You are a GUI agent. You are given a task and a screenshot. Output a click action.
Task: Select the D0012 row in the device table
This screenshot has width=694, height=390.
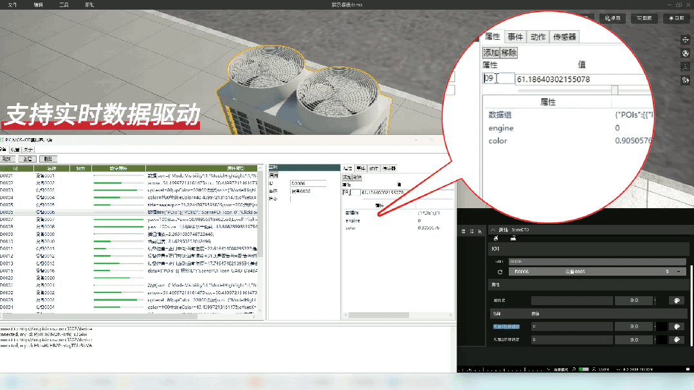click(129, 256)
